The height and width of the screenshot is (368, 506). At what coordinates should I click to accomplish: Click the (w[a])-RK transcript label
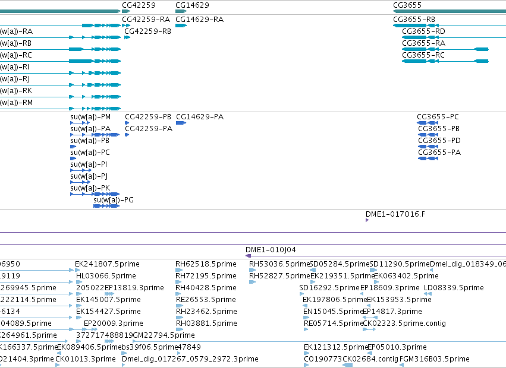tap(16, 91)
